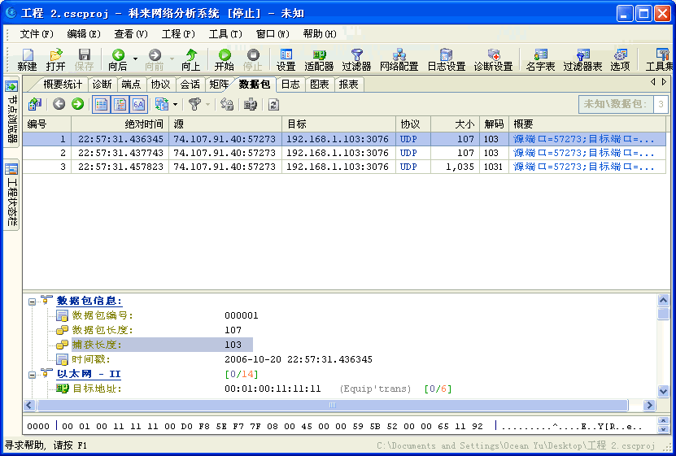
Task: Sort by the 绝对时间 column header
Action: (120, 124)
